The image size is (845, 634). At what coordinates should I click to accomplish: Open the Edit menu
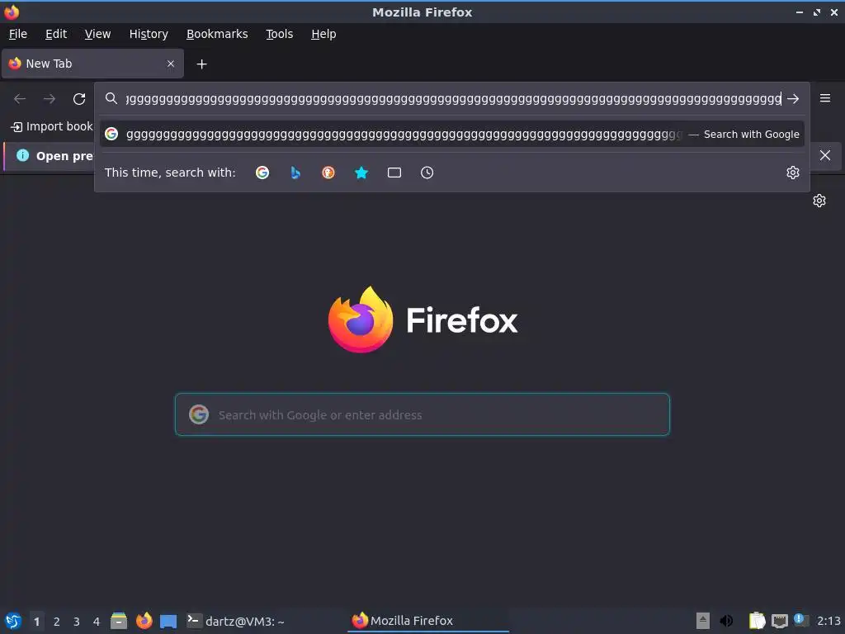pyautogui.click(x=56, y=34)
